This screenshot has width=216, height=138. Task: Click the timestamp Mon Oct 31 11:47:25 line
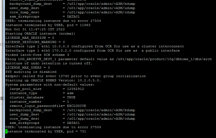coord(35,29)
